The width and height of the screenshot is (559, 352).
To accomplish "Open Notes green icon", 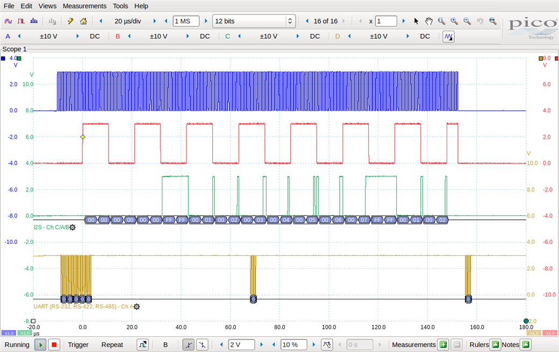I will (x=526, y=344).
